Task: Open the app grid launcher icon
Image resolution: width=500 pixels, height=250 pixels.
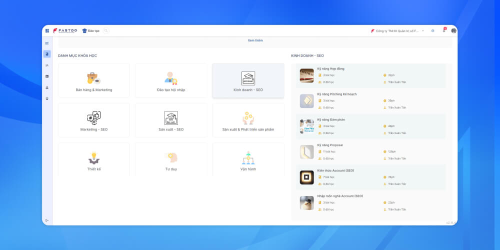Action: coord(47,31)
